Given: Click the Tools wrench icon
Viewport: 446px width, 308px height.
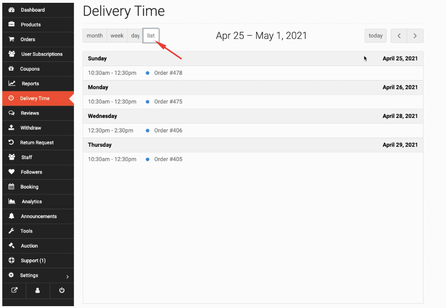Looking at the screenshot, I should coord(11,231).
